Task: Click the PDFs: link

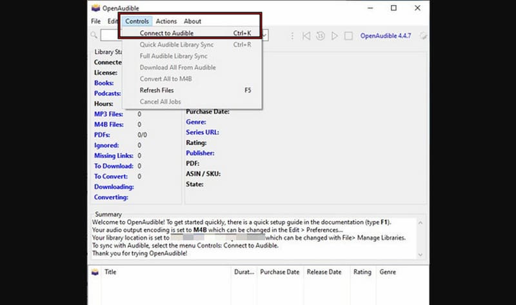Action: click(102, 135)
